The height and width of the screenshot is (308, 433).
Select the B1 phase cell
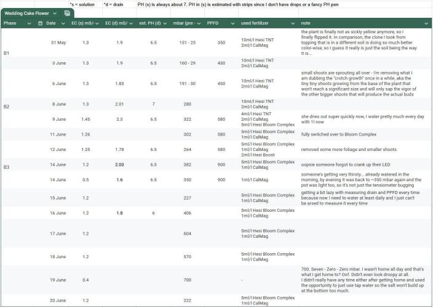tap(6, 53)
